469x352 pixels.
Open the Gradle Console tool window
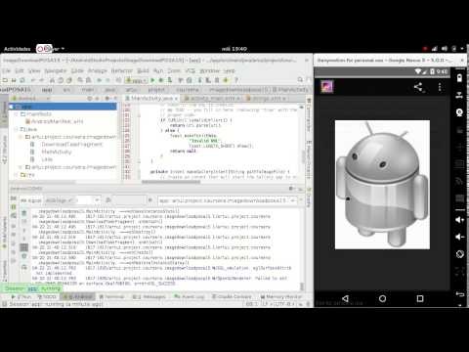point(232,297)
